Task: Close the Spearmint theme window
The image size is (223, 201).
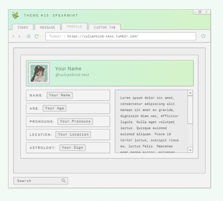Action: point(206,12)
